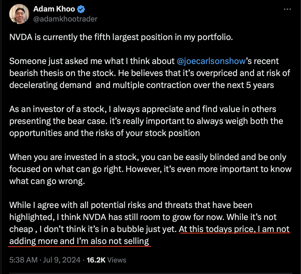Screen dimensions: 301x274
Task: Click the paragraph starting "Someone just asked me"
Action: click(x=150, y=73)
